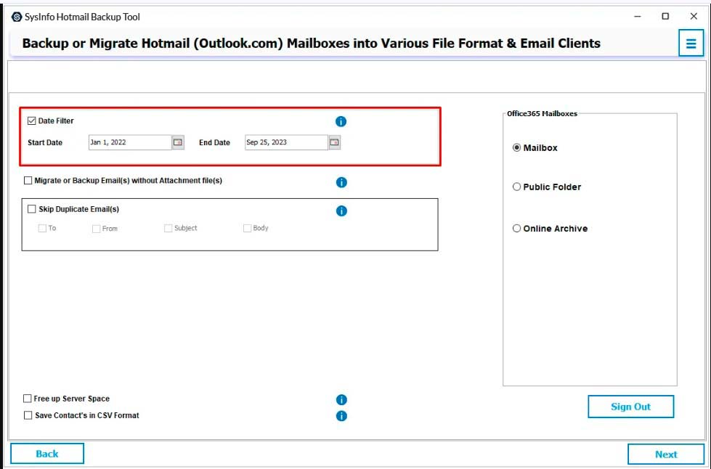711x469 pixels.
Task: Click the Next button
Action: [x=666, y=454]
